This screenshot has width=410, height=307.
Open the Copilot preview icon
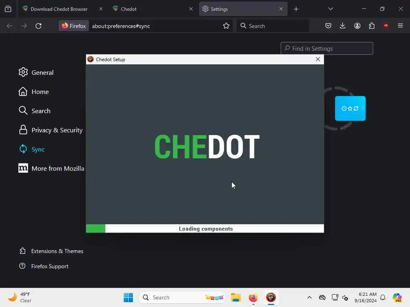(x=397, y=297)
